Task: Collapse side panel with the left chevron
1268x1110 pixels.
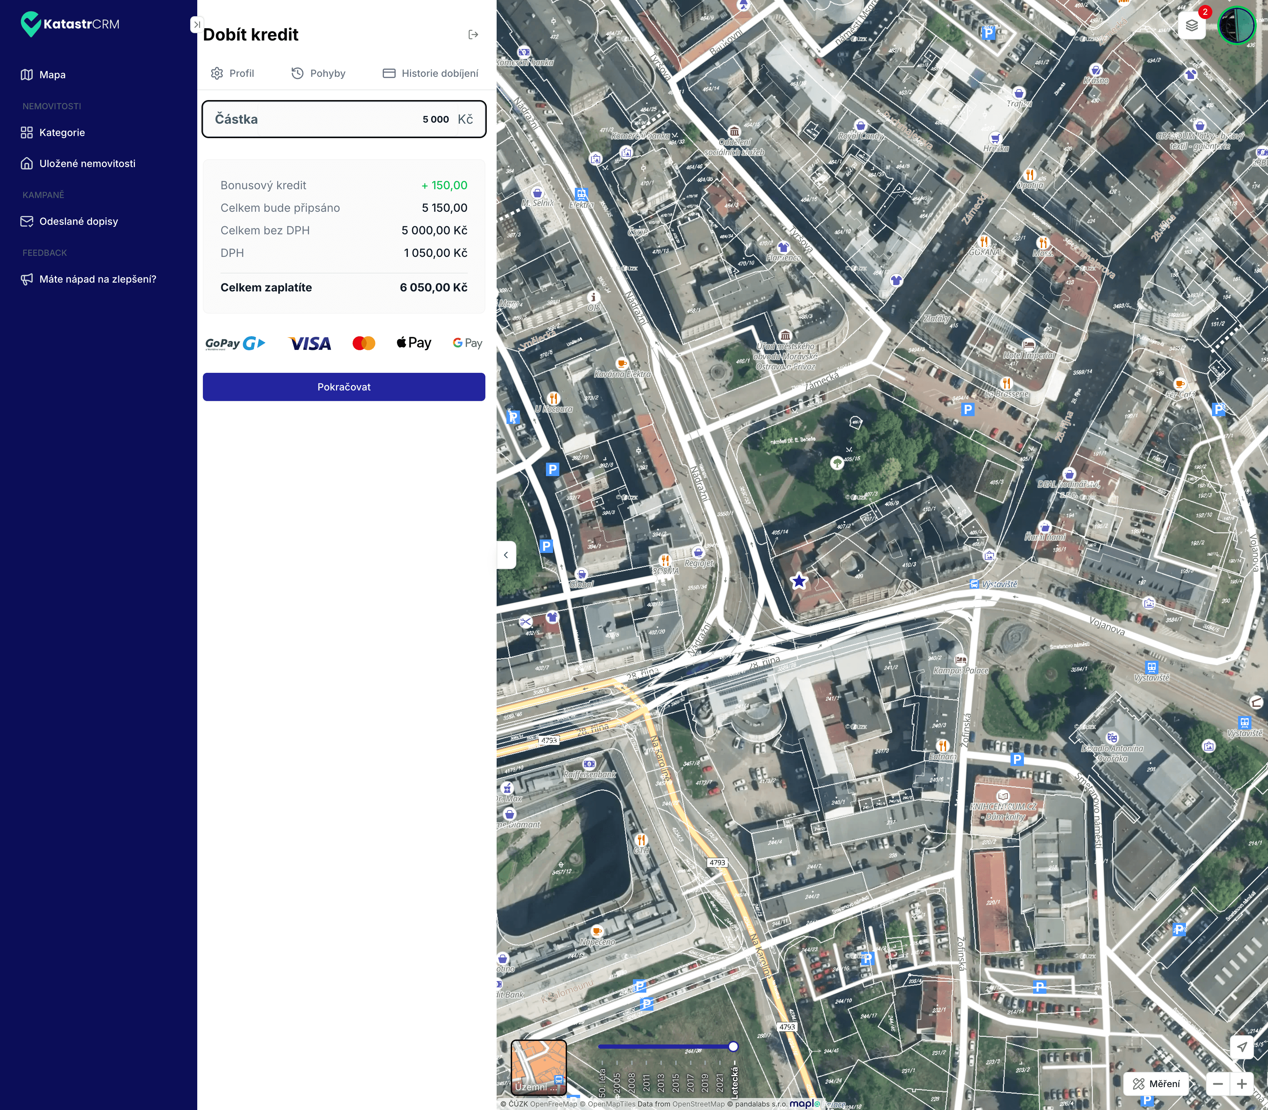Action: pyautogui.click(x=506, y=555)
